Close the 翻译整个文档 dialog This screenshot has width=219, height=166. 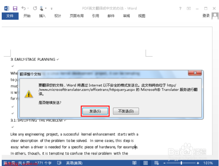point(195,73)
